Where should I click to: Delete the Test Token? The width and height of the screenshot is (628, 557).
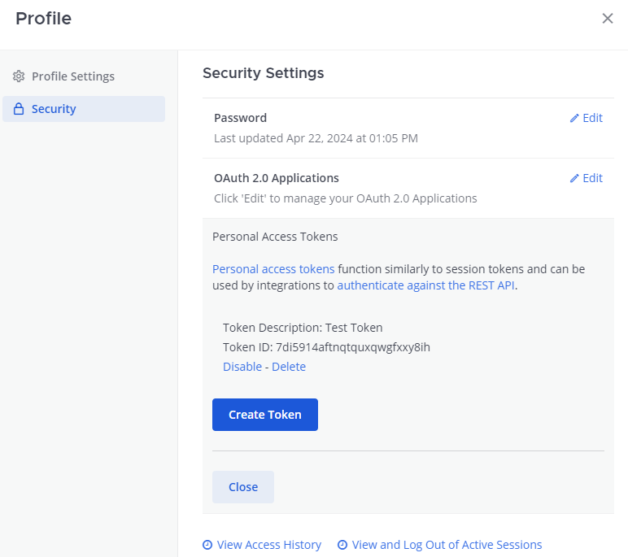pyautogui.click(x=289, y=367)
